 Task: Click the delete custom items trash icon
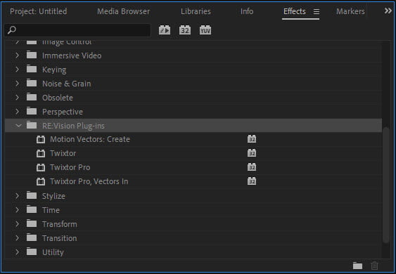tap(374, 266)
